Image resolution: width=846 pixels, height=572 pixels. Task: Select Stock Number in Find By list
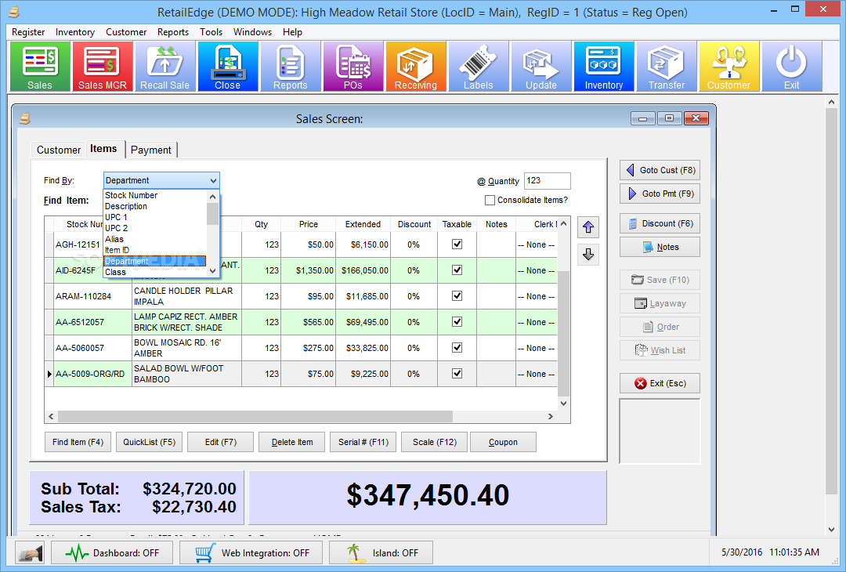click(155, 195)
